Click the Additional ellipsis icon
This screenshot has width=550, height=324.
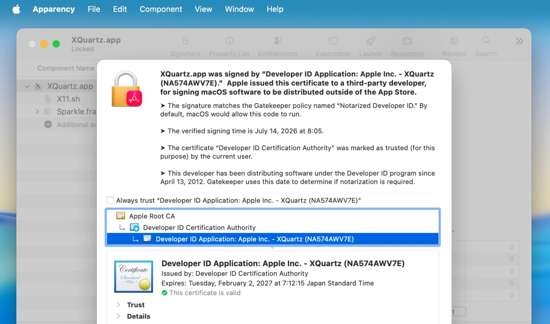pyautogui.click(x=48, y=124)
